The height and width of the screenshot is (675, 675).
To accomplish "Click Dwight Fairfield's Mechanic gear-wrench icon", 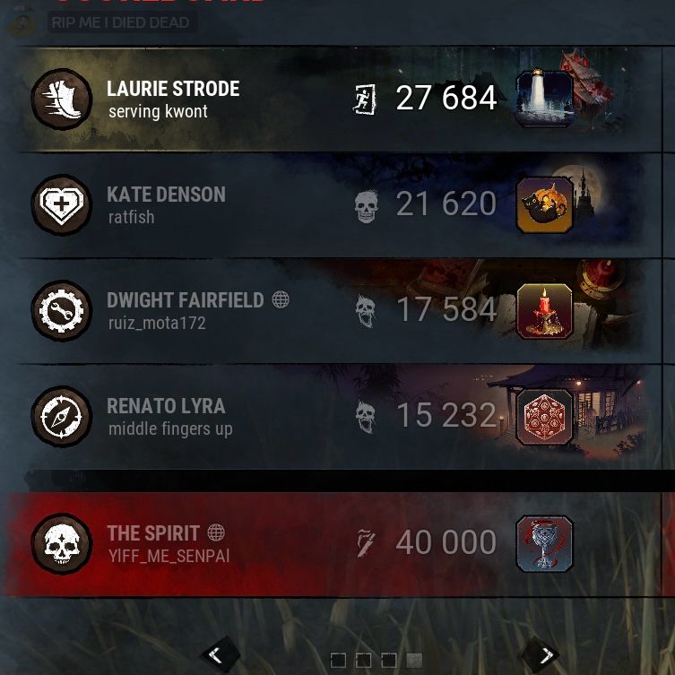I will [x=62, y=311].
